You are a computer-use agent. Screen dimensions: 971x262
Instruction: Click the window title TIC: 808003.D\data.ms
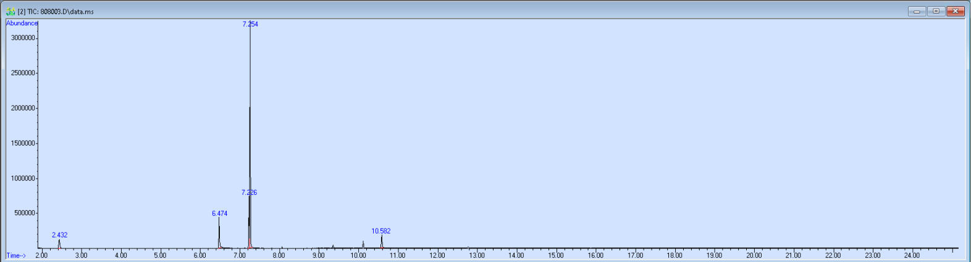click(56, 12)
